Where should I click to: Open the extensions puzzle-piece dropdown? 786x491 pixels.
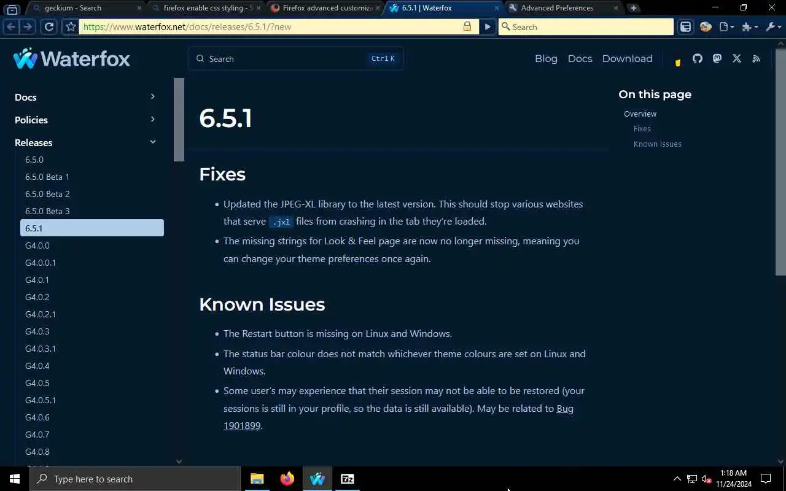click(x=749, y=27)
